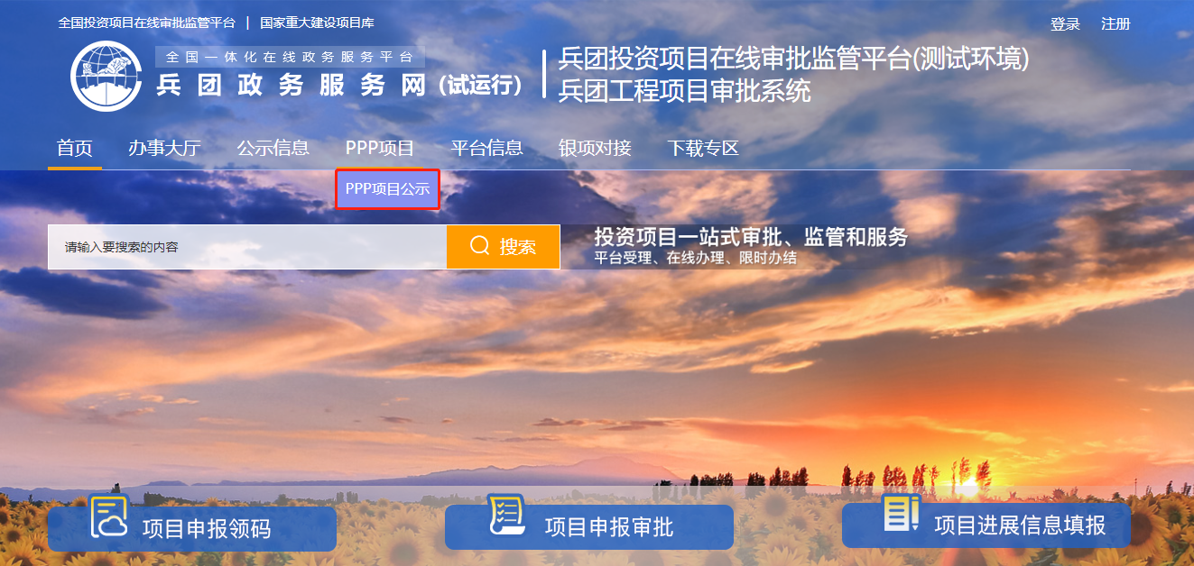Image resolution: width=1194 pixels, height=566 pixels.
Task: Open the 办事大厅 menu item
Action: click(x=164, y=149)
